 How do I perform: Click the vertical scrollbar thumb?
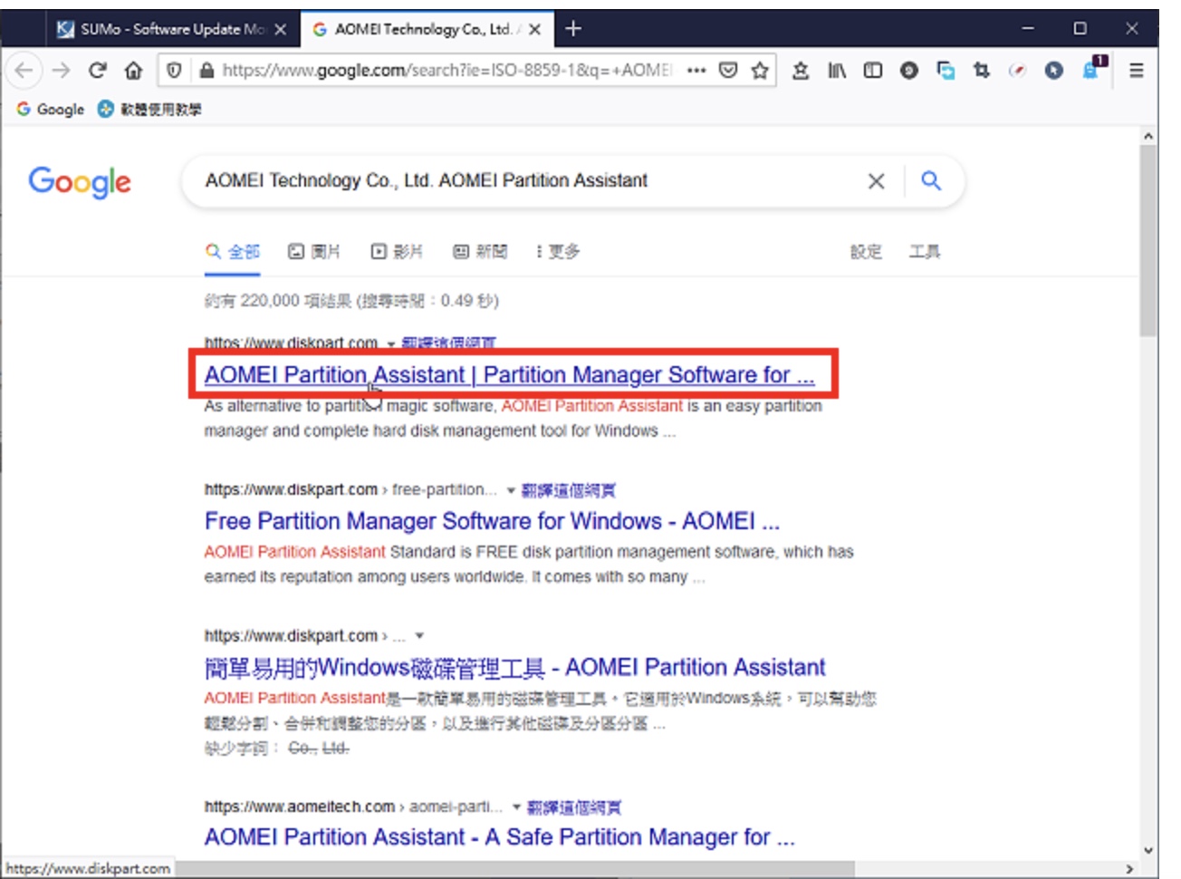(x=1148, y=240)
